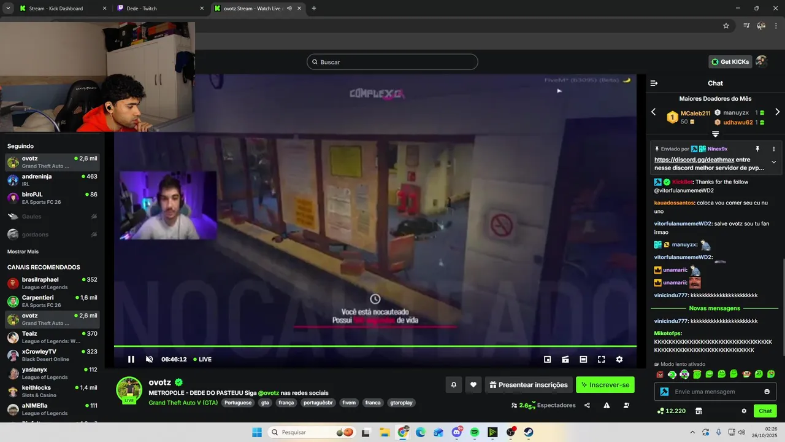Enter fullscreen video mode

[601, 359]
